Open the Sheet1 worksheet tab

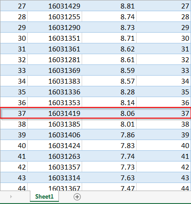pos(44,196)
